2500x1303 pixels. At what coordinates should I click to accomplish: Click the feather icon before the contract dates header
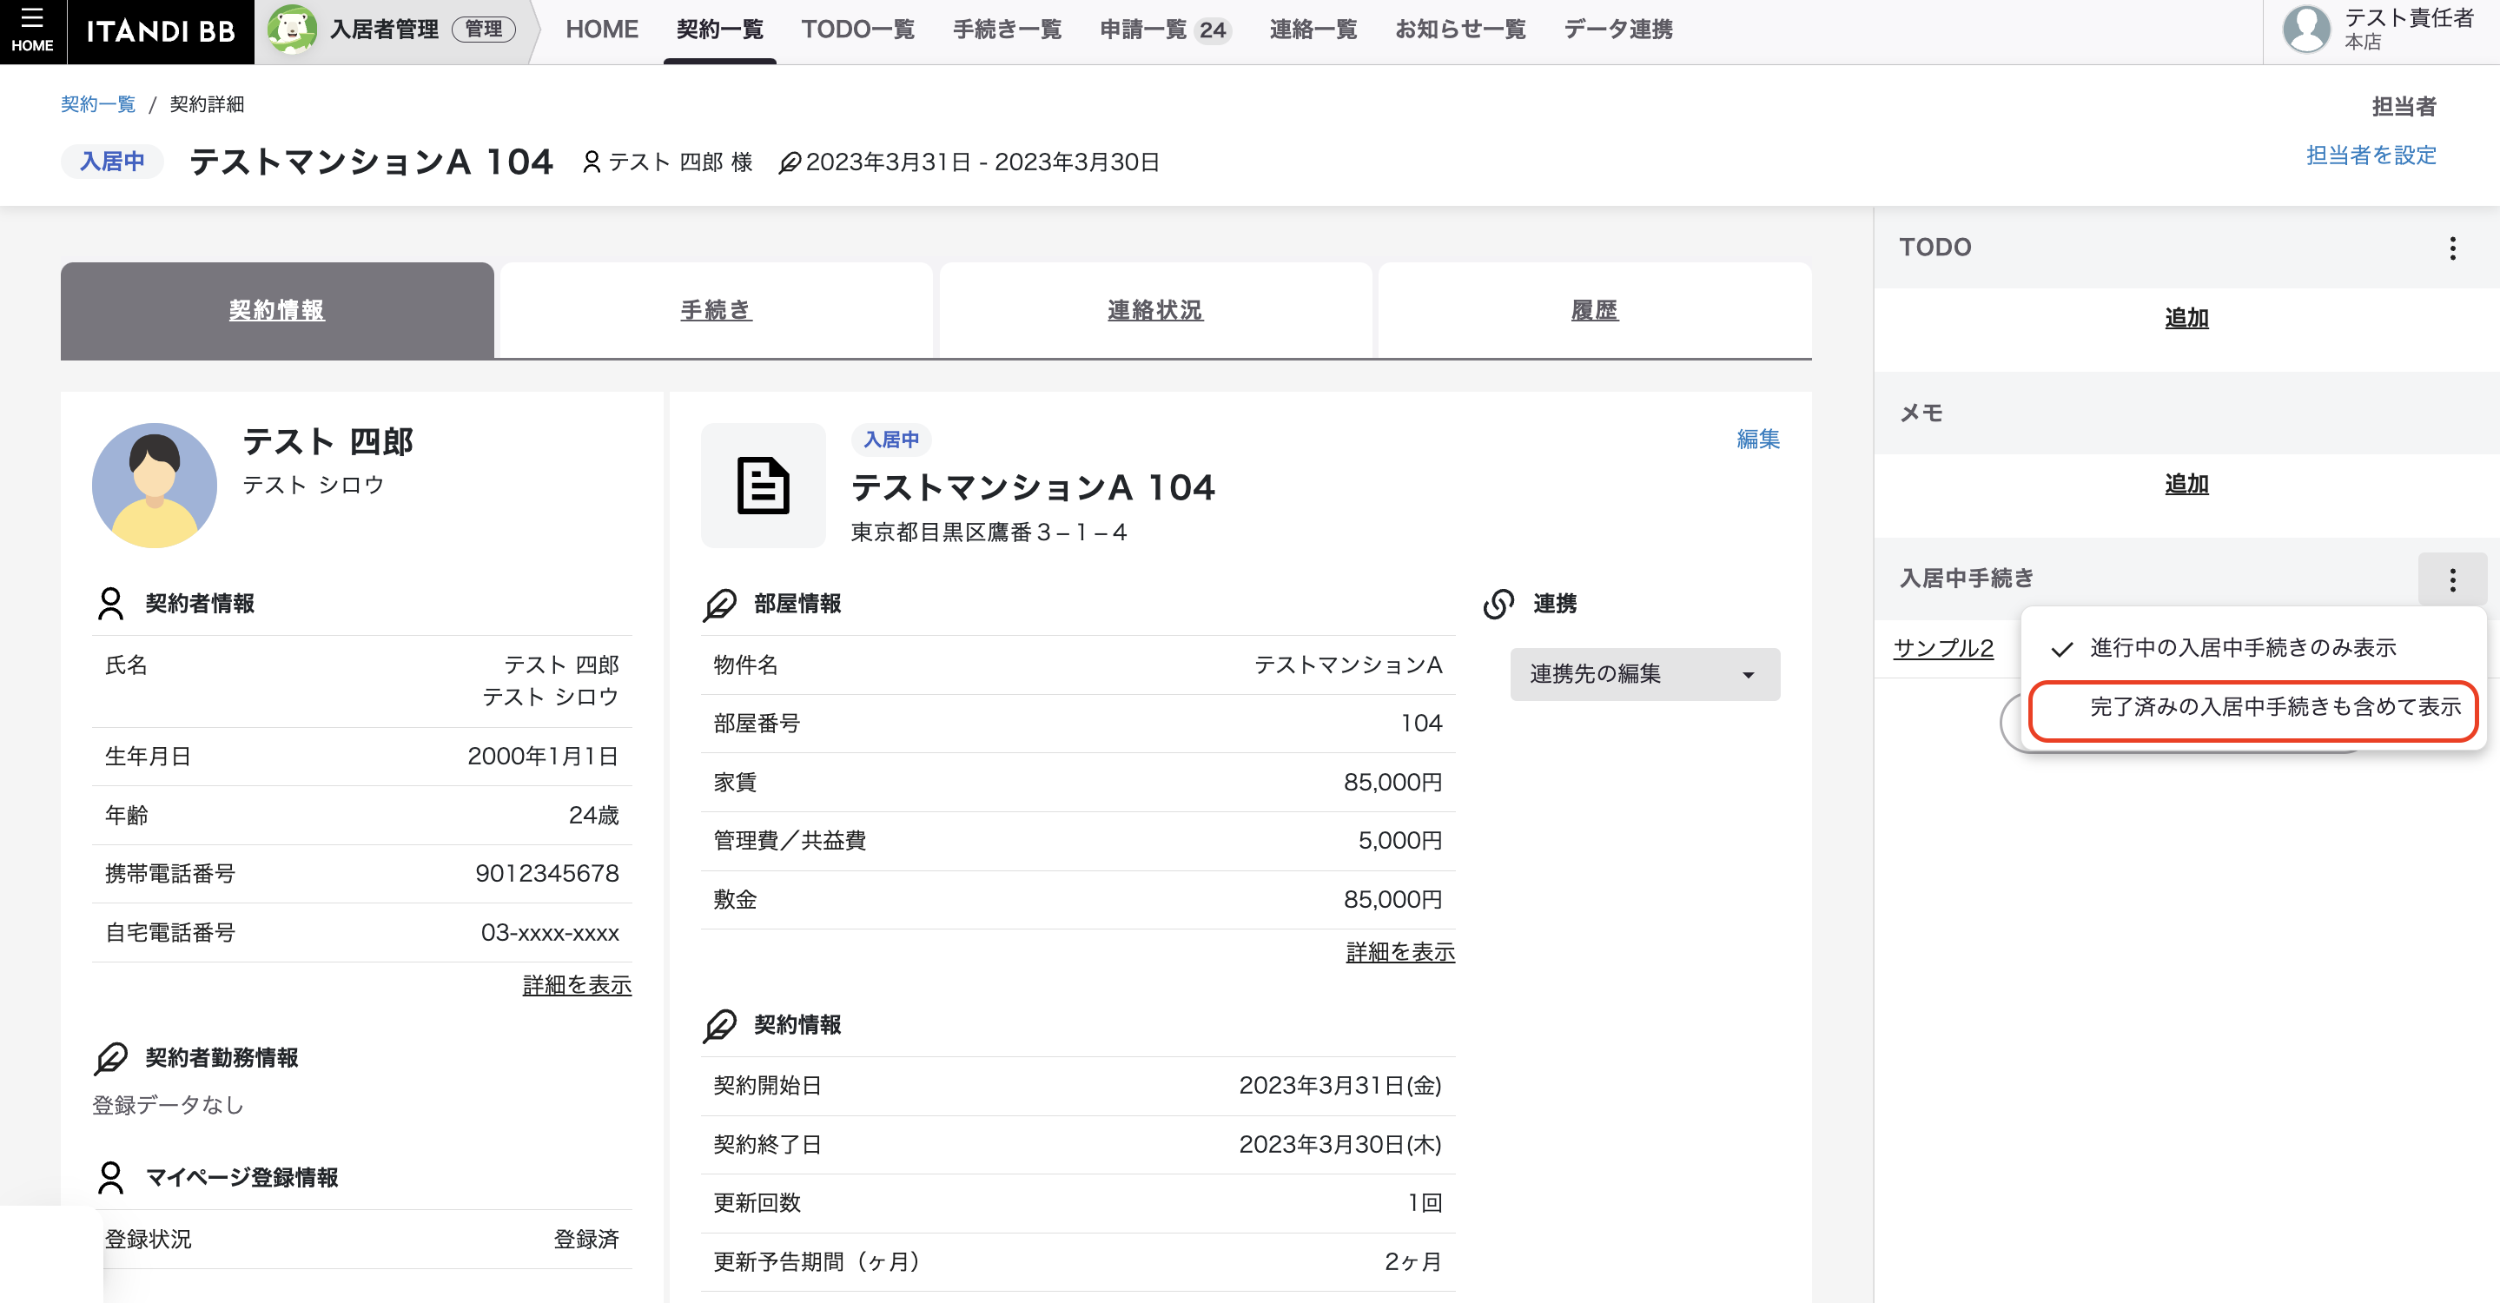[x=789, y=163]
